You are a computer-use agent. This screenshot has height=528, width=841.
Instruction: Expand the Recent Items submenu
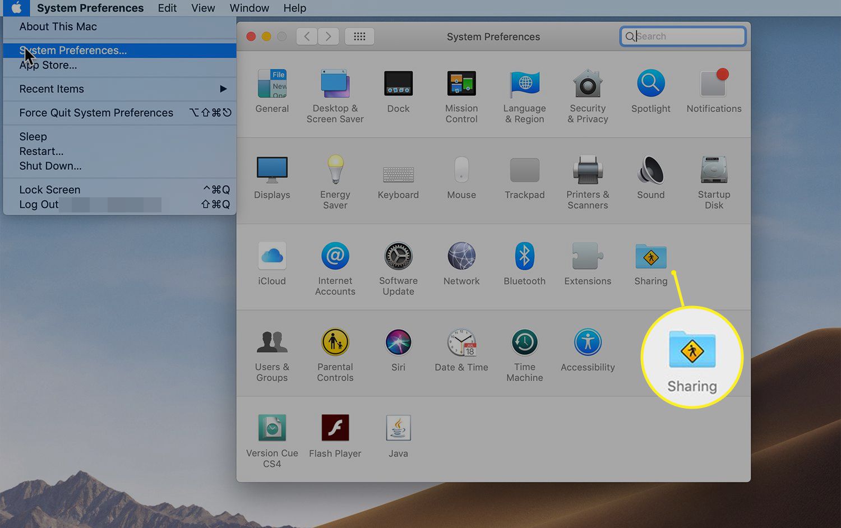119,89
